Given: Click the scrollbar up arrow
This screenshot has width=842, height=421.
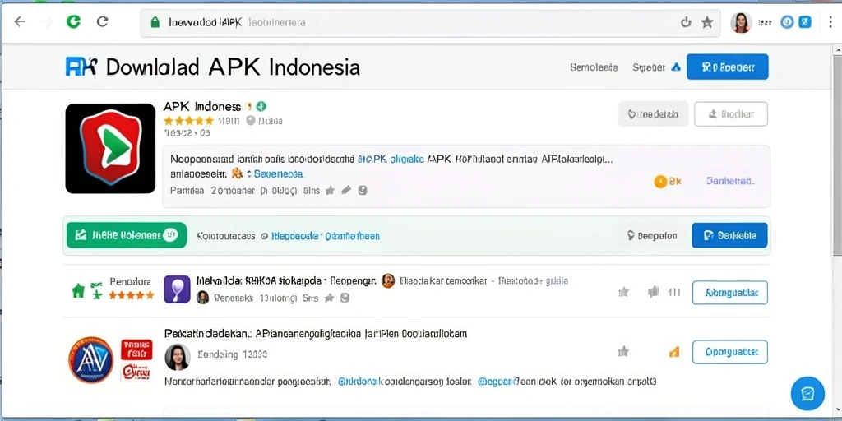Looking at the screenshot, I should coord(836,50).
